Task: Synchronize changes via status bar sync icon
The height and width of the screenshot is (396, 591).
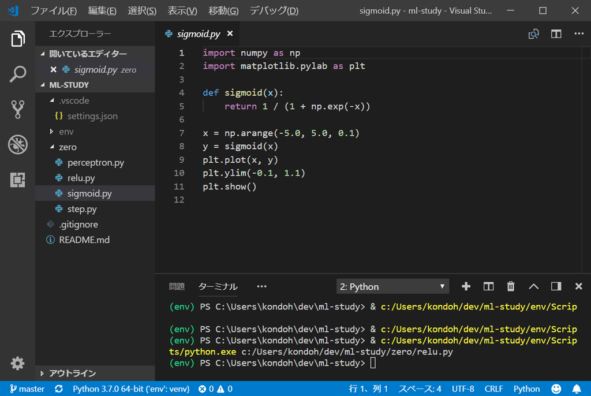Action: tap(59, 389)
